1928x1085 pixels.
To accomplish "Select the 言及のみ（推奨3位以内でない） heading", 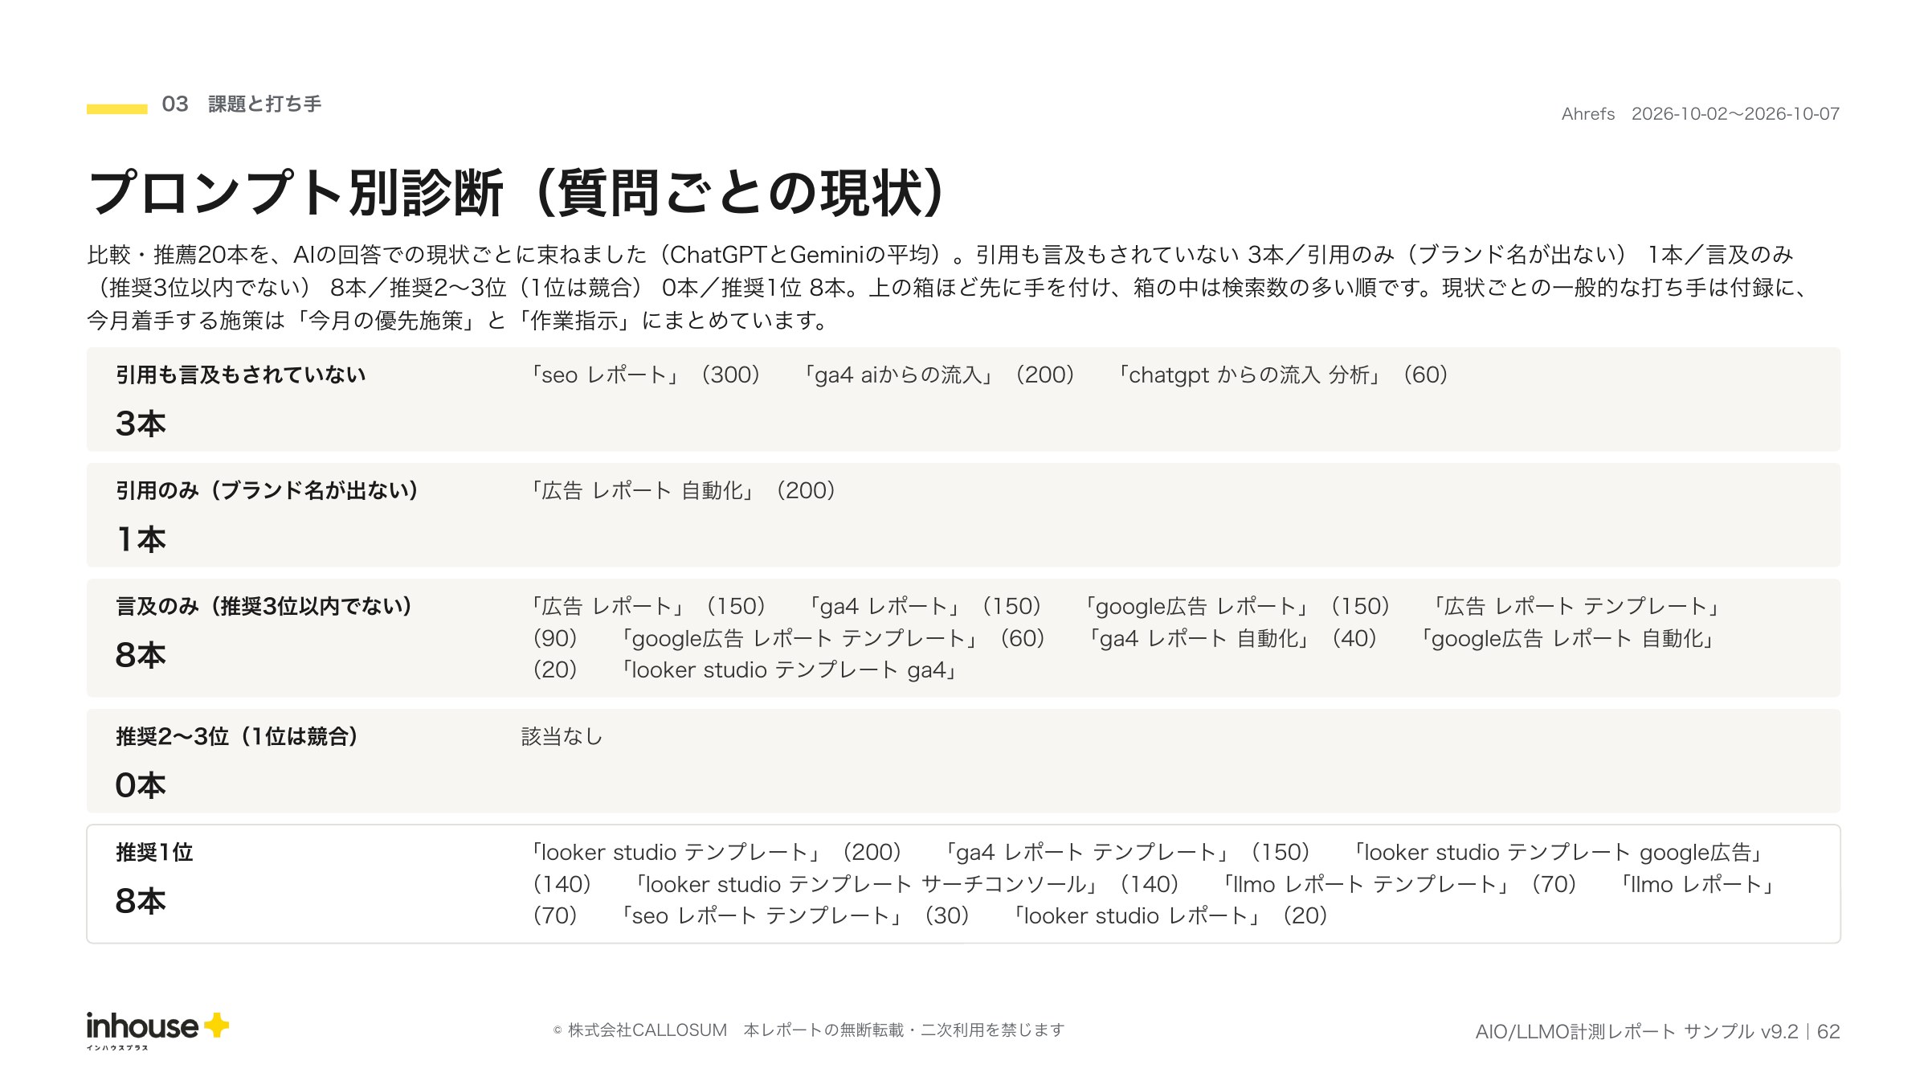I will (x=264, y=606).
